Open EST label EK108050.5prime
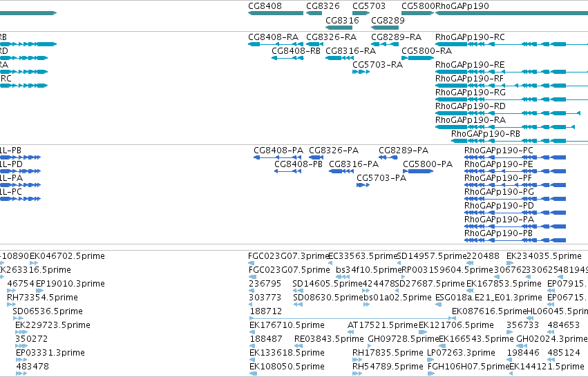This screenshot has height=377, width=588. pyautogui.click(x=287, y=367)
